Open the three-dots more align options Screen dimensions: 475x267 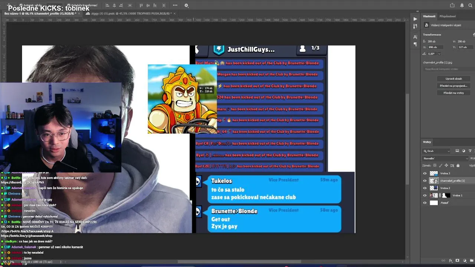pos(175,5)
